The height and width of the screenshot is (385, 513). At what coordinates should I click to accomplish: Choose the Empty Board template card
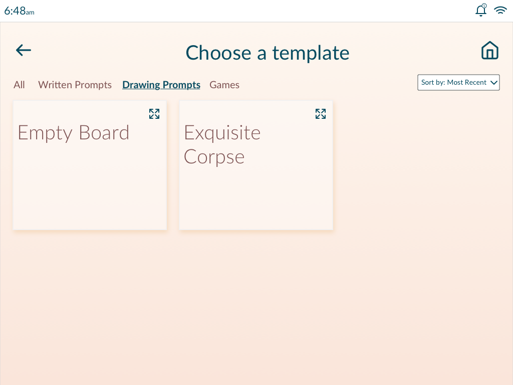[90, 165]
